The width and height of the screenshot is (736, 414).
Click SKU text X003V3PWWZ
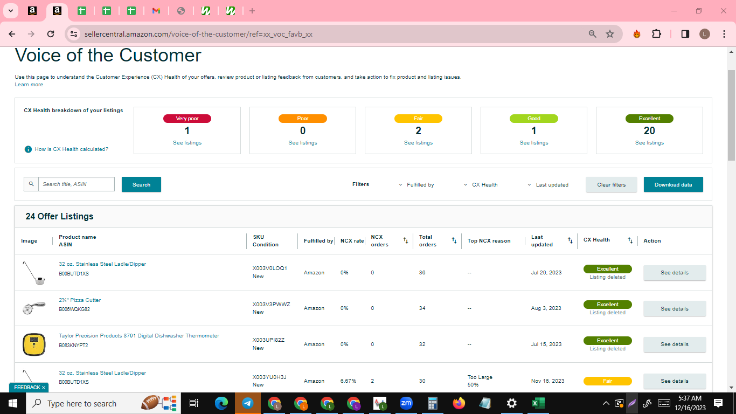(272, 305)
